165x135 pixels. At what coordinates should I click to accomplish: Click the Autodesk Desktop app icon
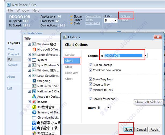[x=34, y=96]
